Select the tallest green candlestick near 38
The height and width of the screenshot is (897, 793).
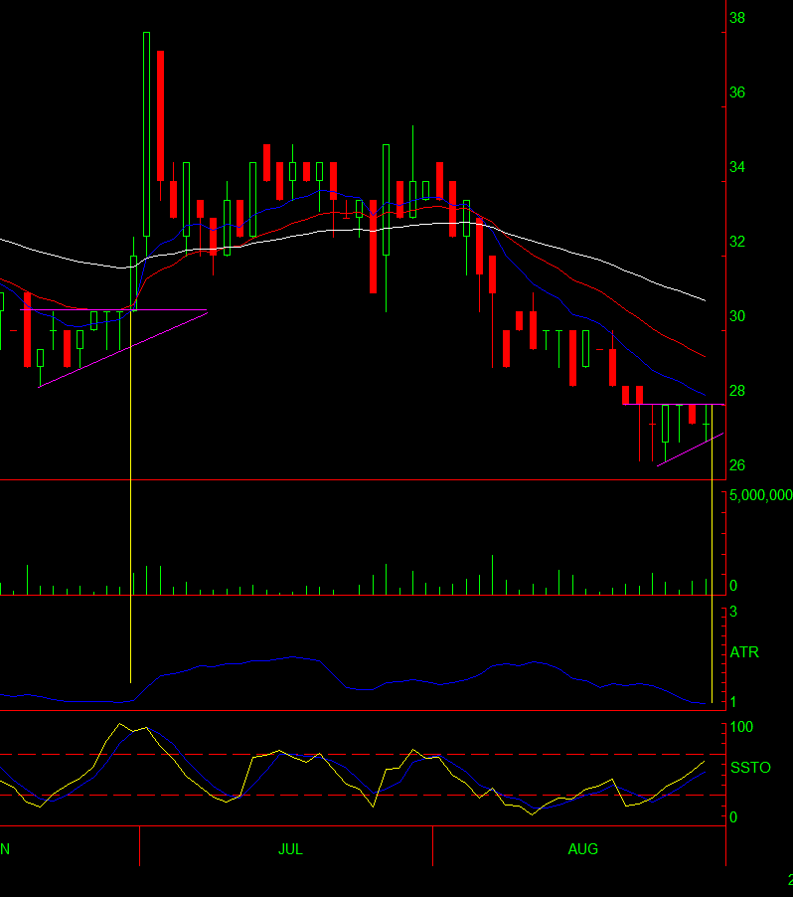click(x=146, y=134)
